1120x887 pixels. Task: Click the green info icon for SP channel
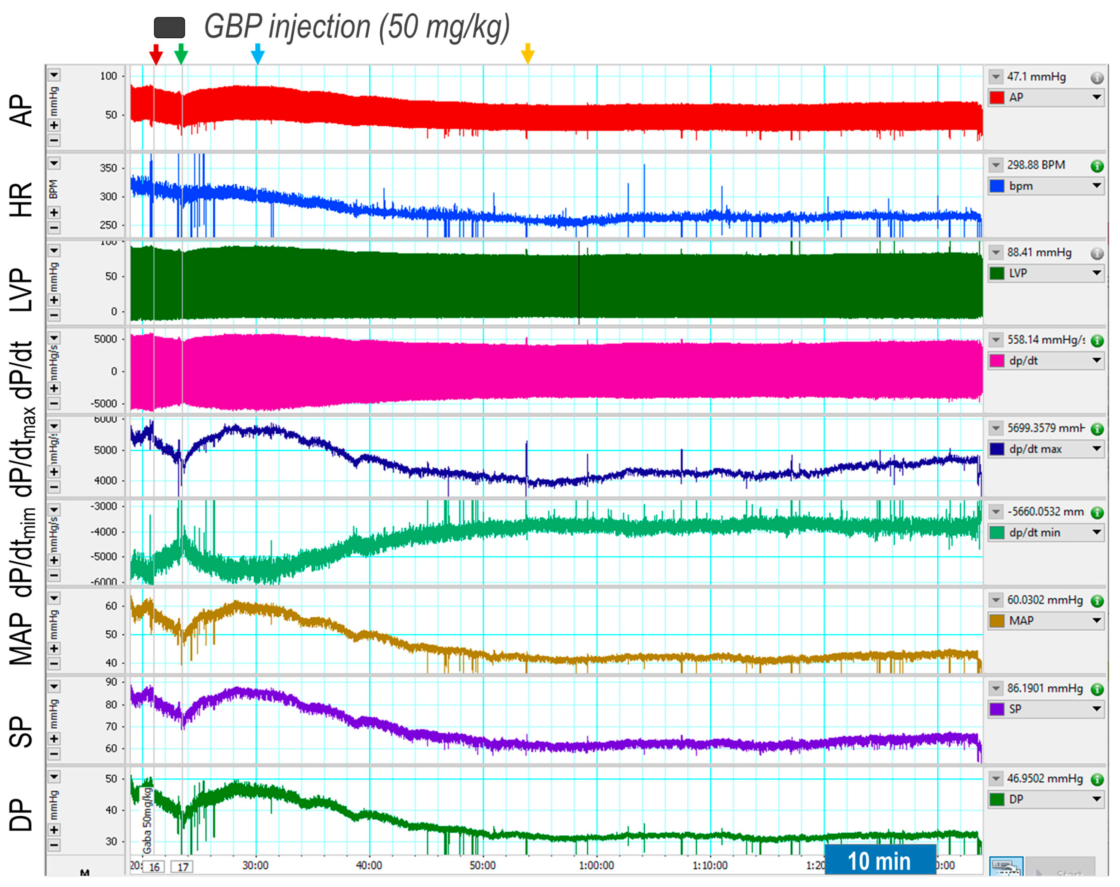click(x=1097, y=689)
